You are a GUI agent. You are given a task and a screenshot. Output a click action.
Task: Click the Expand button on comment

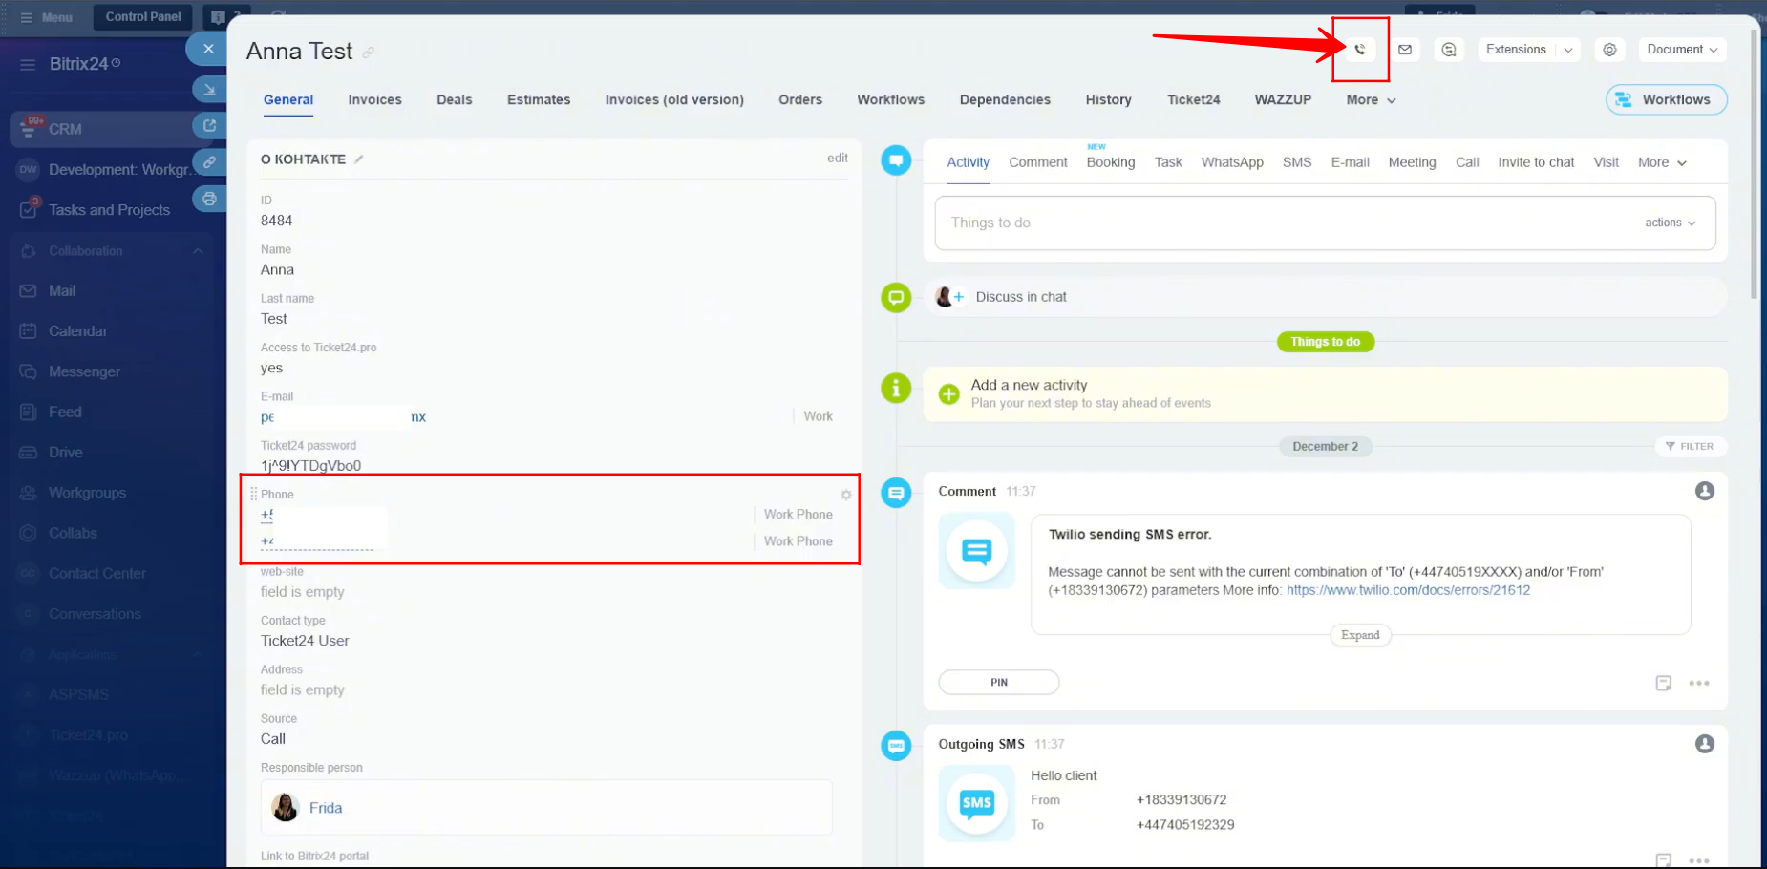point(1360,635)
